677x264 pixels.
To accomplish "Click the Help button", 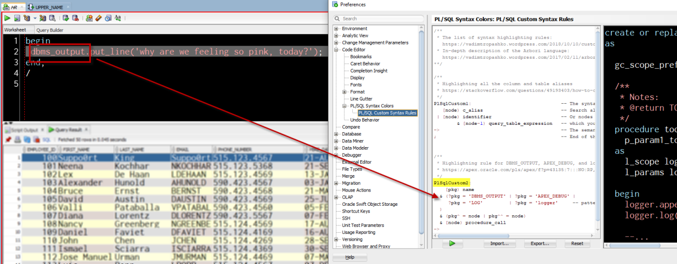I will 349,257.
